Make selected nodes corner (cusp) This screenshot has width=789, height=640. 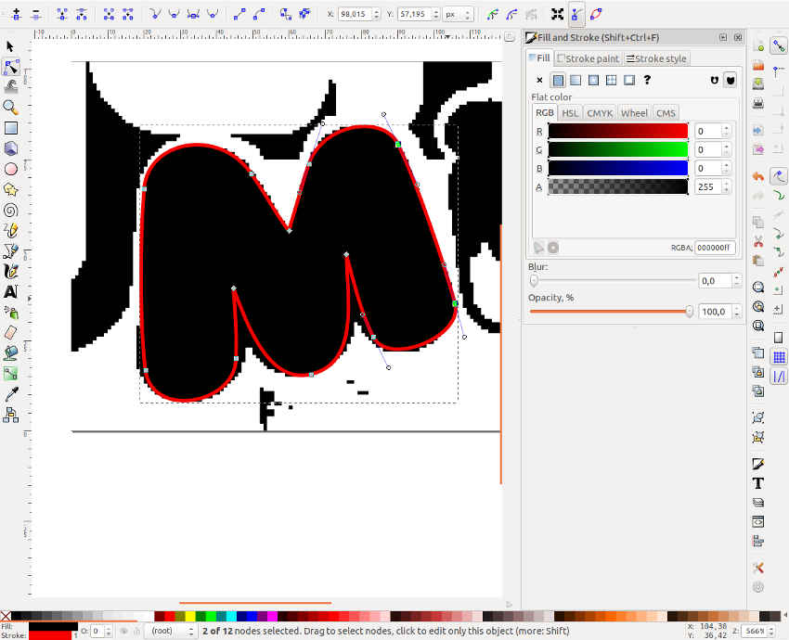(x=155, y=15)
